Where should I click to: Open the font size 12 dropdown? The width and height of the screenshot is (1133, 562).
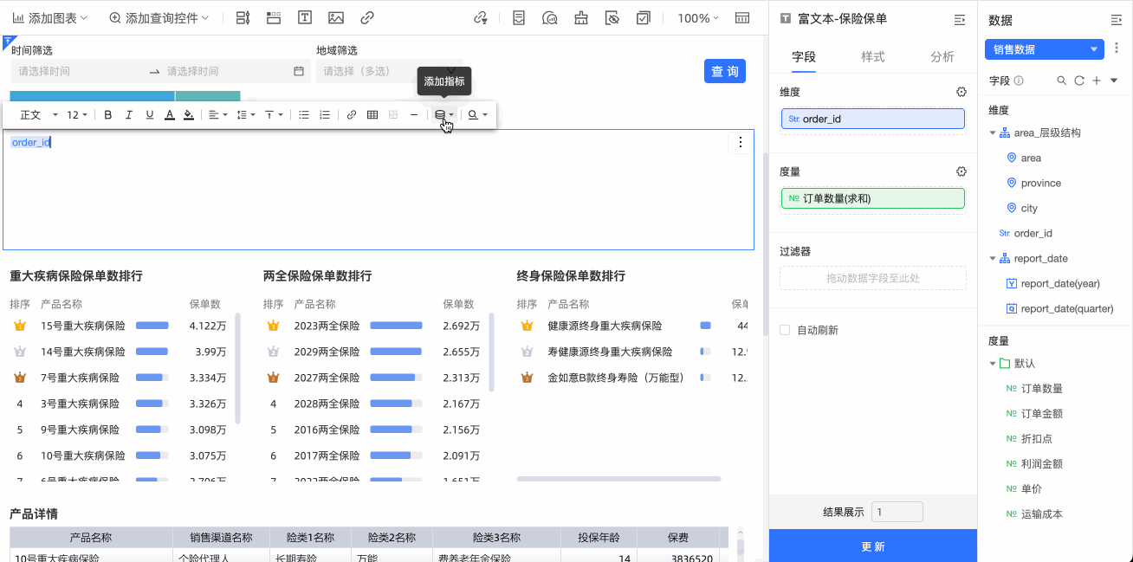pos(76,114)
